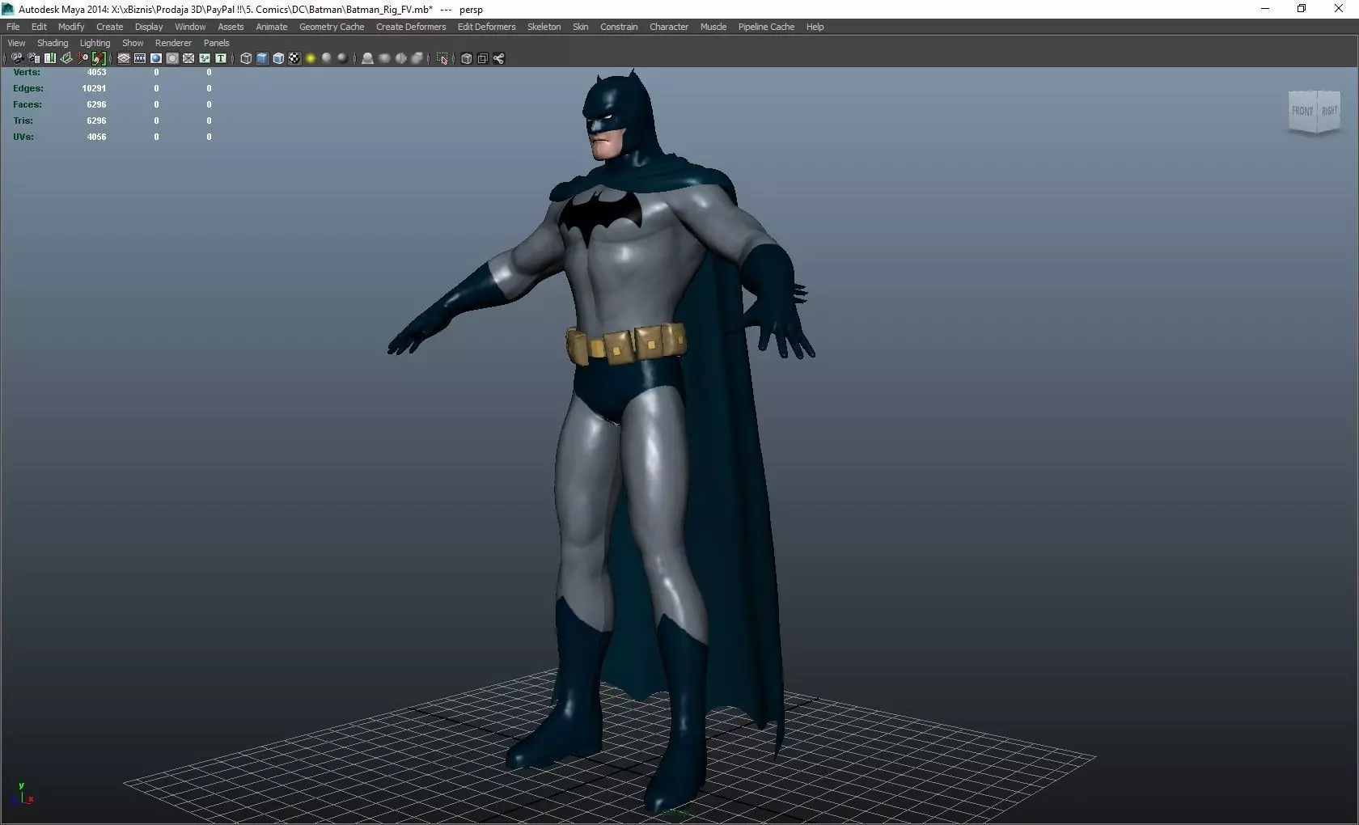Click the Grease Pencil icon
The image size is (1359, 825).
tap(99, 58)
